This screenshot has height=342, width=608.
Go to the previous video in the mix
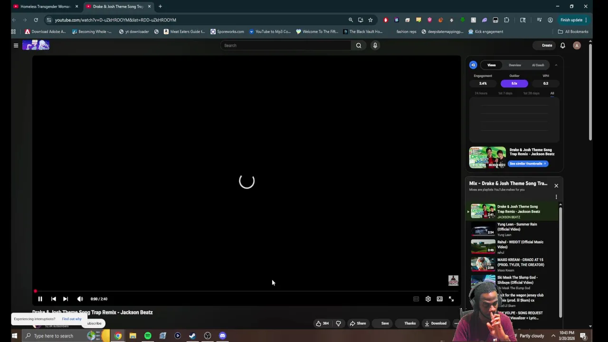[x=53, y=299]
